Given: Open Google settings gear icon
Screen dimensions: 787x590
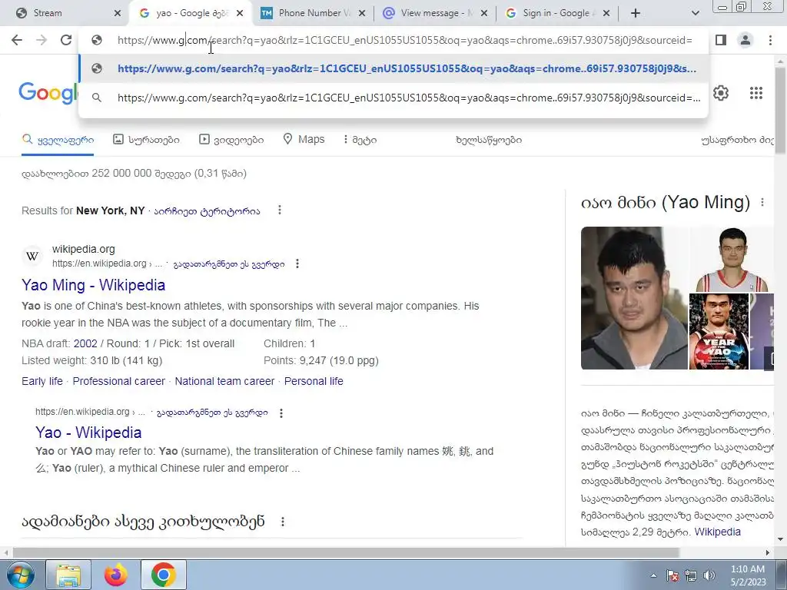Looking at the screenshot, I should tap(721, 93).
